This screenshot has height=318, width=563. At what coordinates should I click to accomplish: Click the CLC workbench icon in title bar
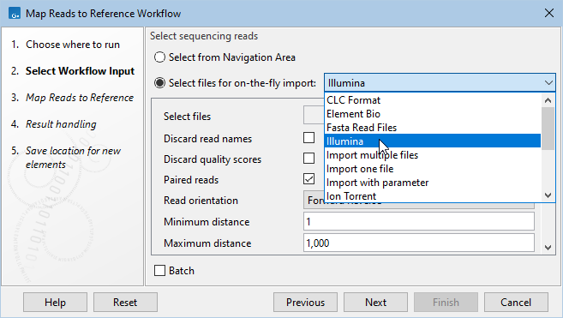[x=15, y=14]
